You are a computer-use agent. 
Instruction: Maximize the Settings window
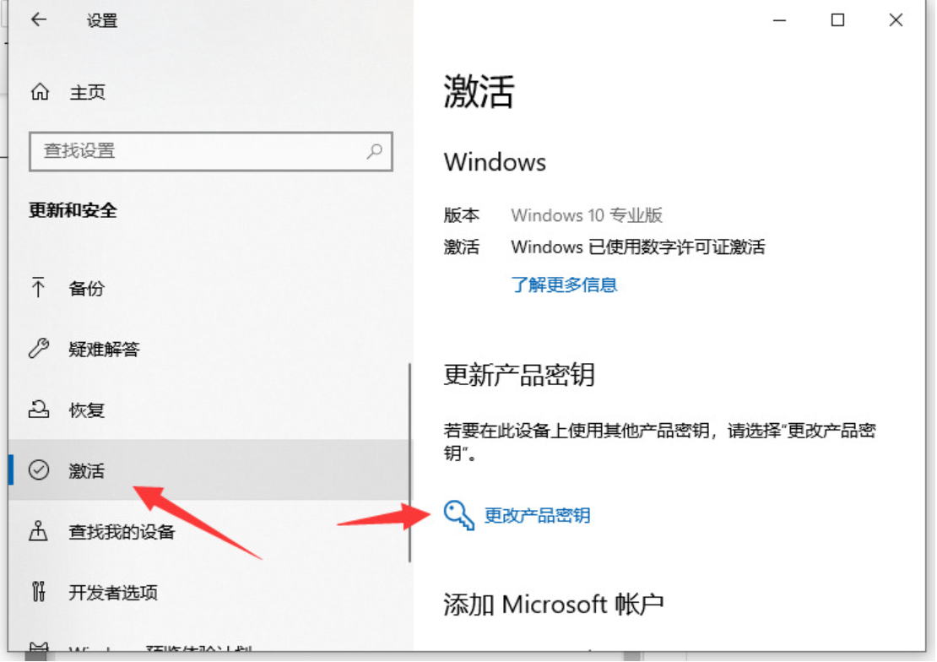click(x=837, y=20)
